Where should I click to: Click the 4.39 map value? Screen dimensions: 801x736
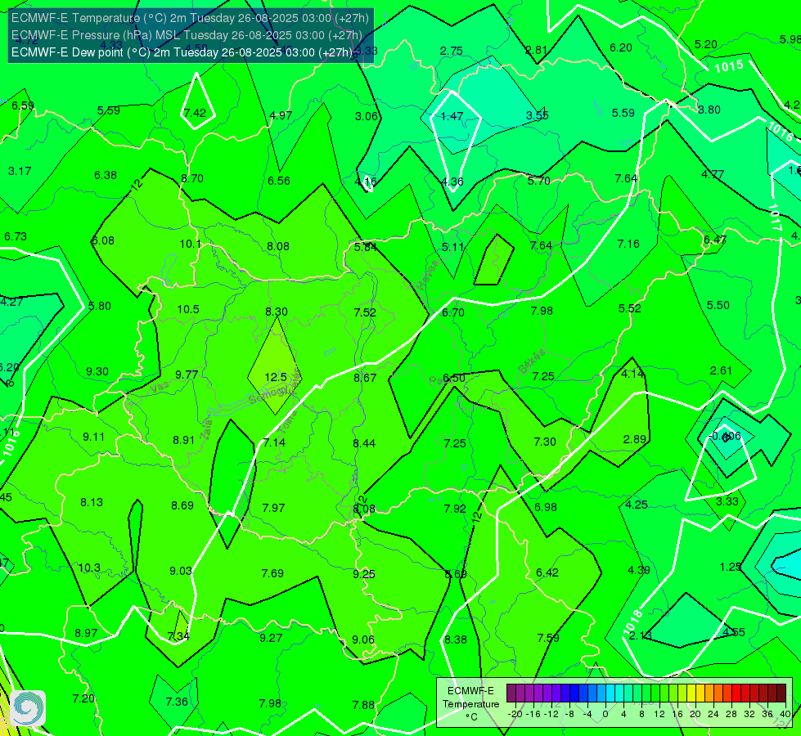click(638, 570)
